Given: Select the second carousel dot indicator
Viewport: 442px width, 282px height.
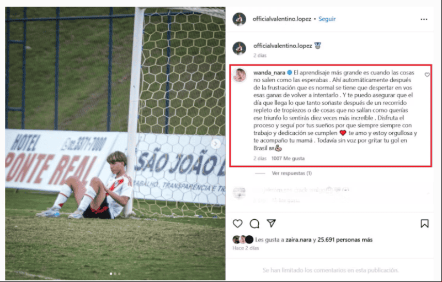Looking at the screenshot, I should point(115,274).
